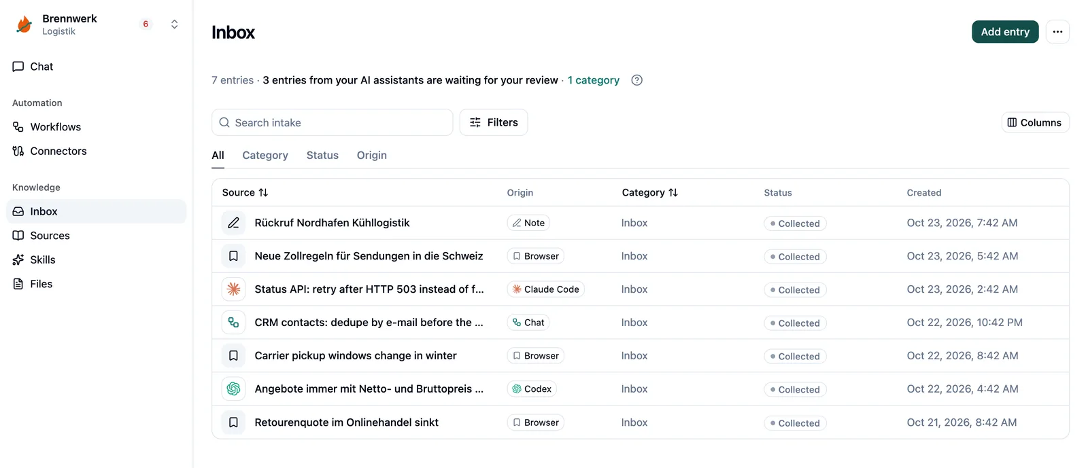Switch to the Status tab
The image size is (1088, 468).
coord(322,155)
